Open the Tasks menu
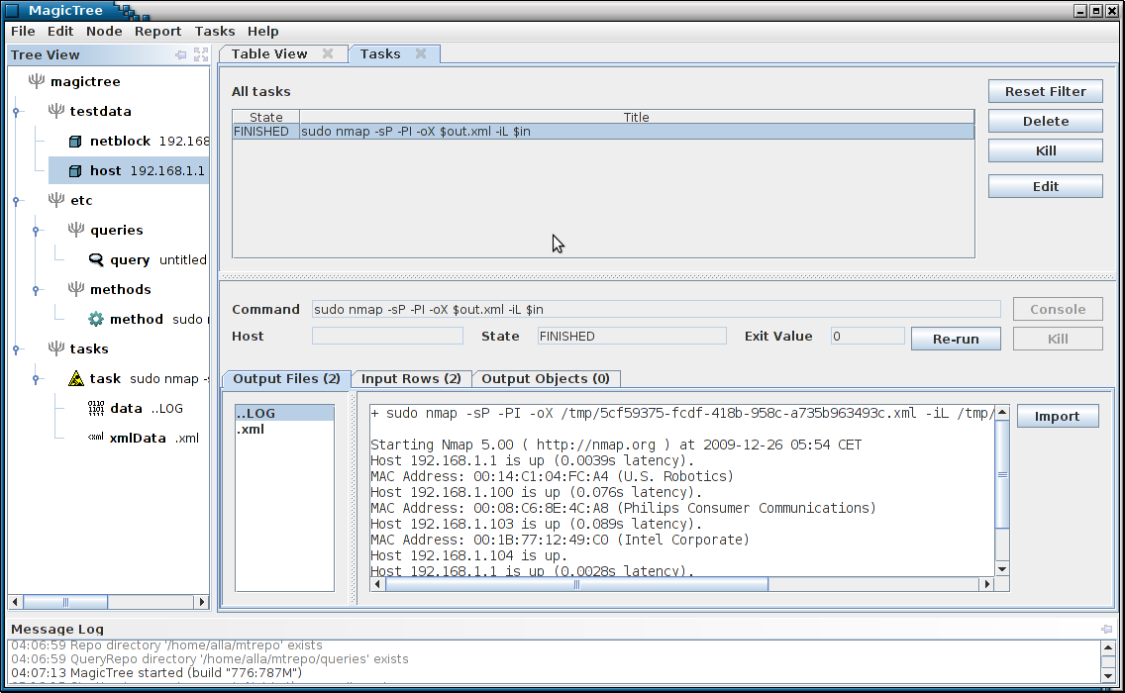The image size is (1125, 693). [x=215, y=31]
